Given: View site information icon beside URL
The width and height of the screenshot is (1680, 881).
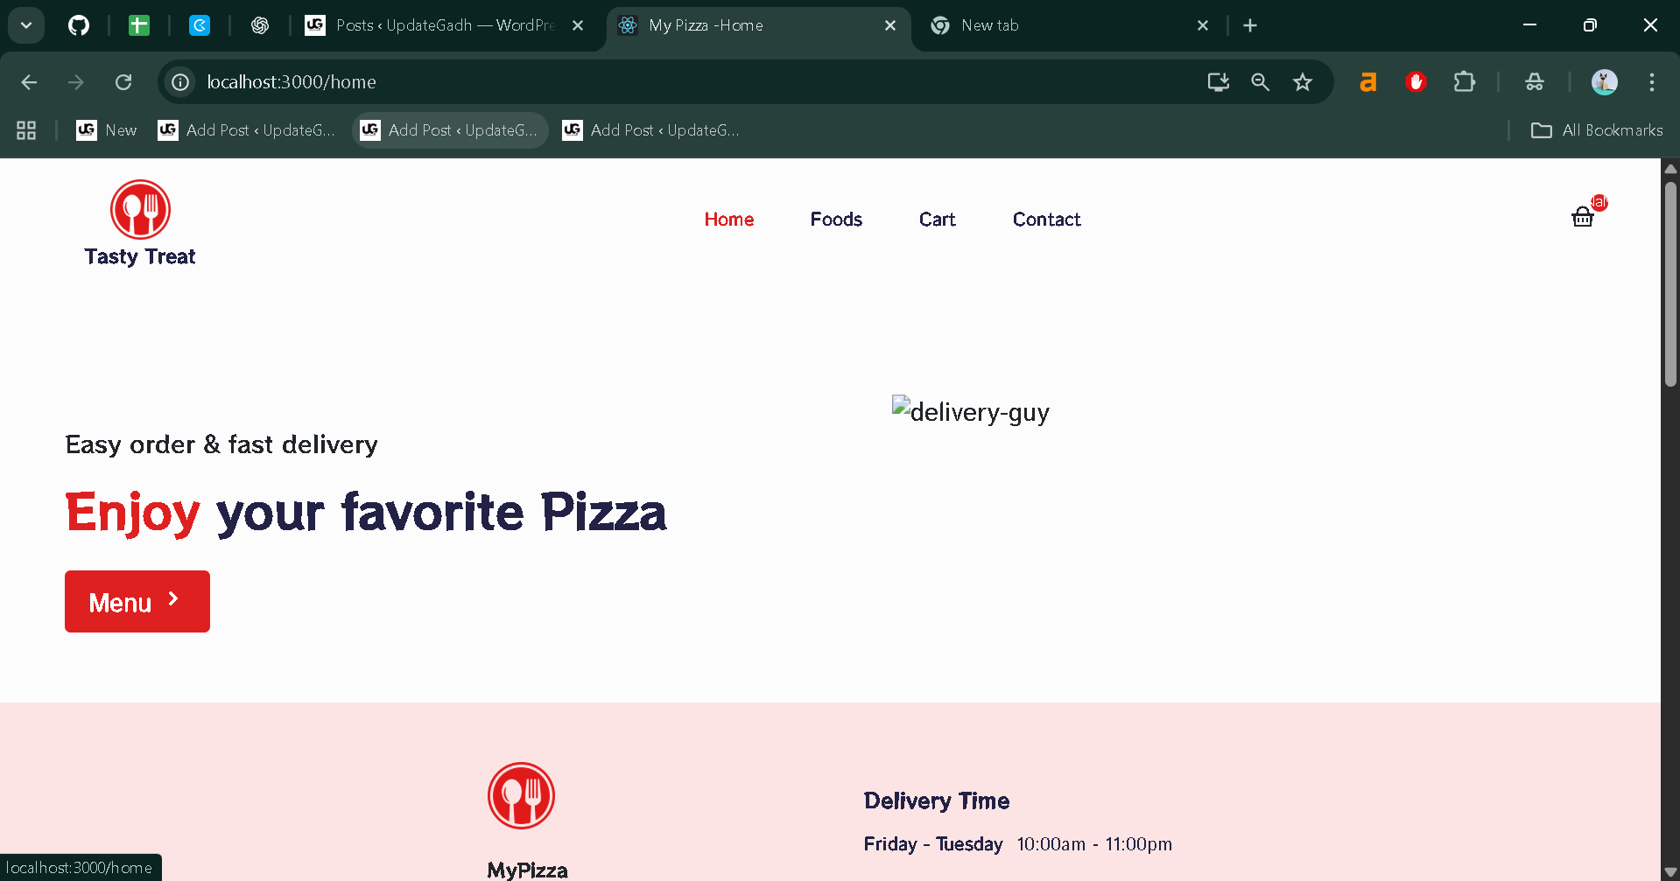Looking at the screenshot, I should point(180,82).
